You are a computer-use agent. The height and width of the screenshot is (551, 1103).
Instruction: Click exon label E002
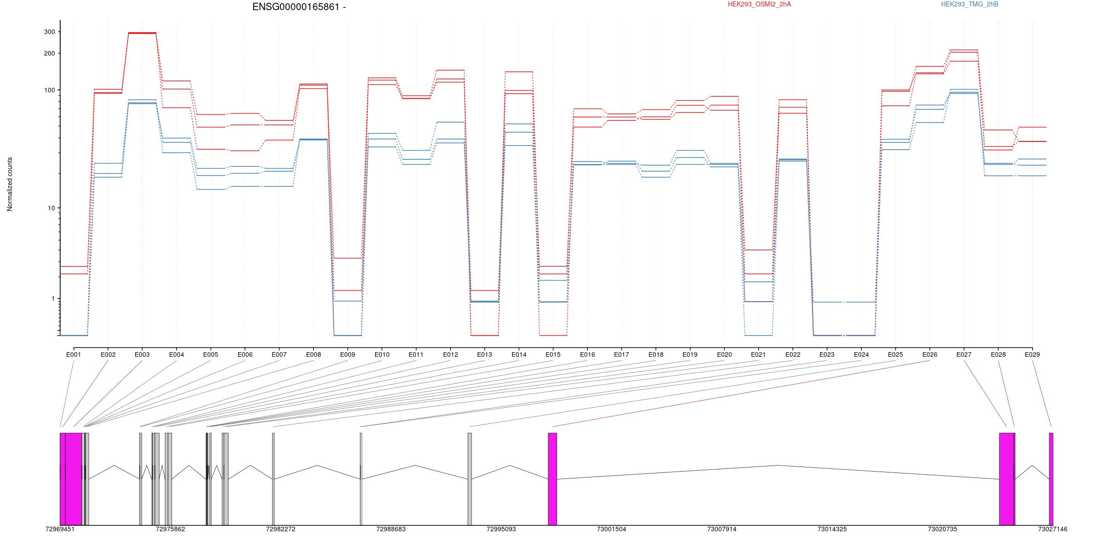[108, 354]
